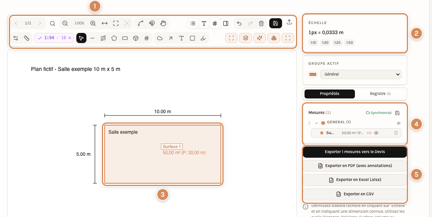Select the square shape annotation tool
432x217 pixels.
(192, 38)
